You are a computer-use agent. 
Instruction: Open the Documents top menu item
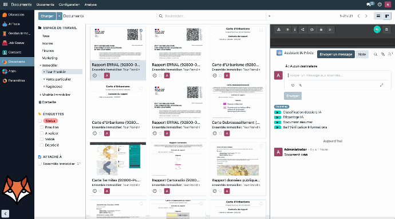click(45, 5)
